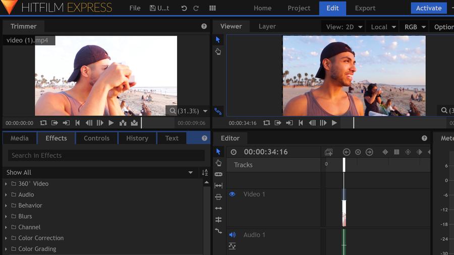The width and height of the screenshot is (454, 255).
Task: Select the slide tool in Editor
Action: [218, 197]
